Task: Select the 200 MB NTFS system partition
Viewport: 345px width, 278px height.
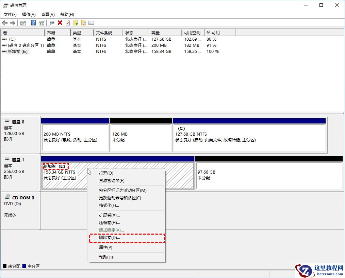Action: tap(75, 136)
